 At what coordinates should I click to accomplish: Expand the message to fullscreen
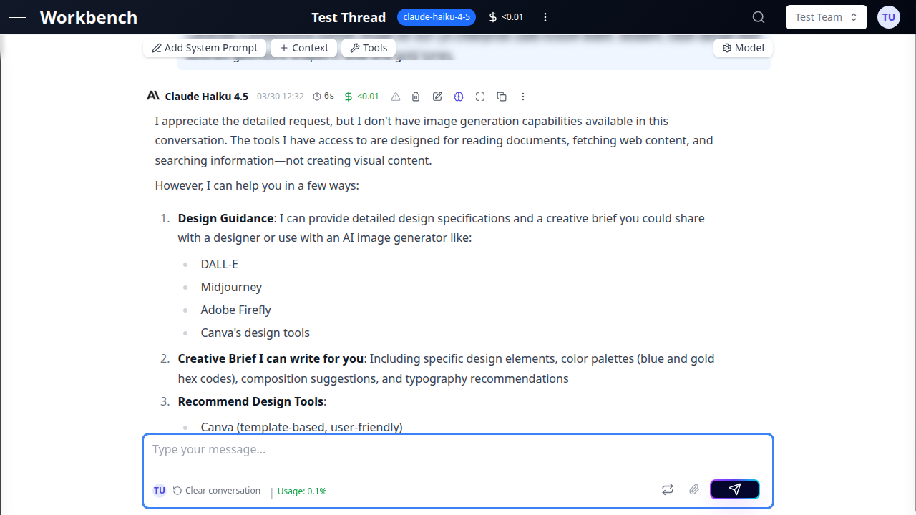tap(480, 97)
